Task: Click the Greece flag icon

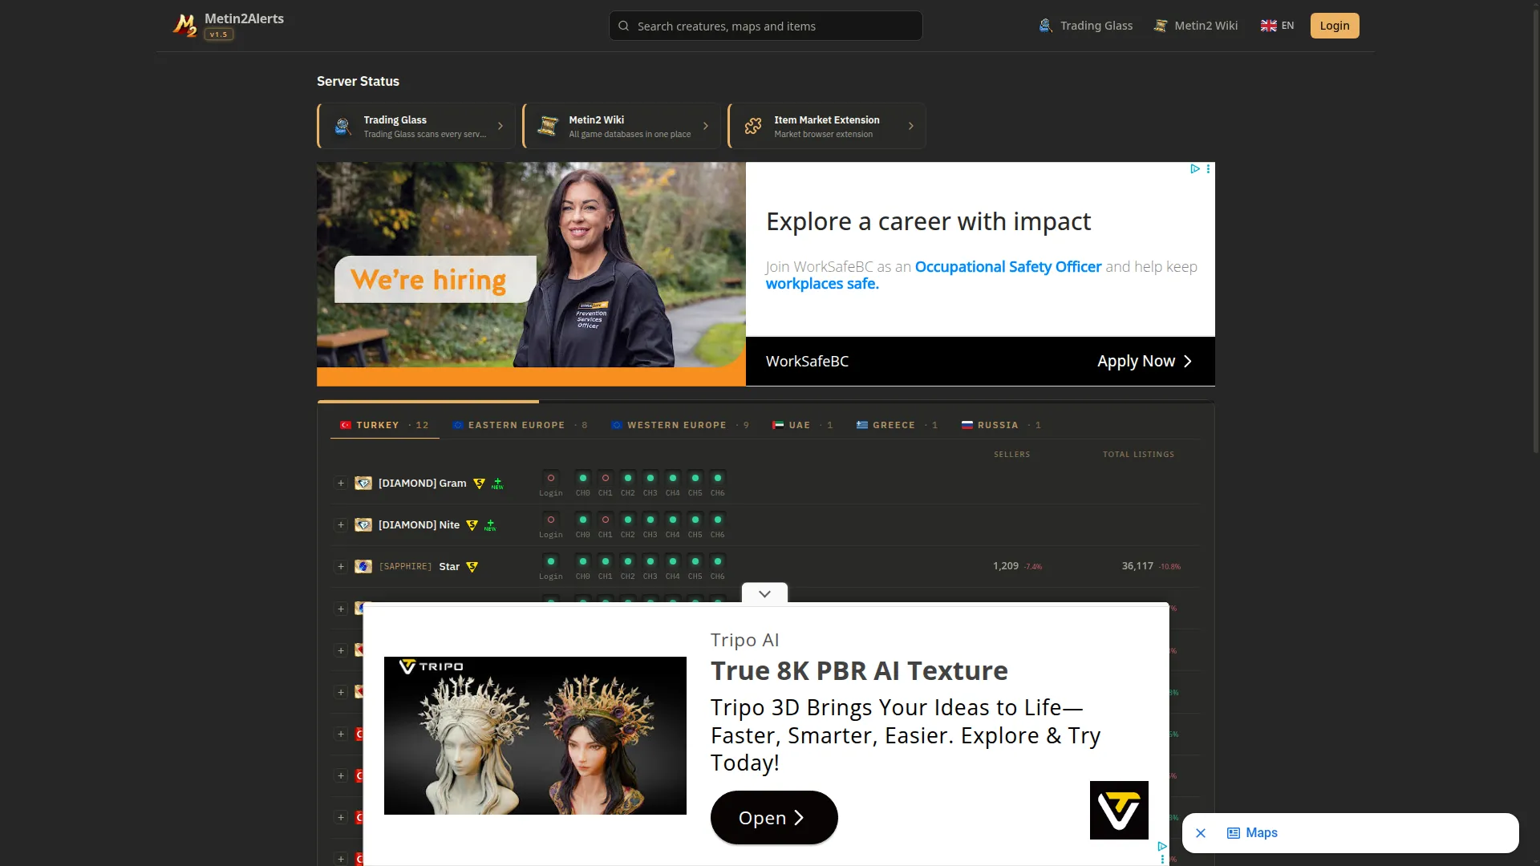Action: [x=862, y=425]
